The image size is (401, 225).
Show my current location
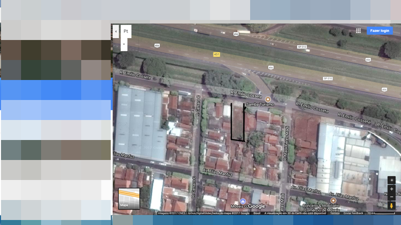coord(391,180)
